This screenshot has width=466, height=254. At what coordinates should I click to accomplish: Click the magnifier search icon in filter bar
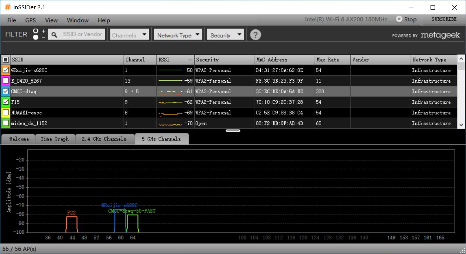coord(54,35)
